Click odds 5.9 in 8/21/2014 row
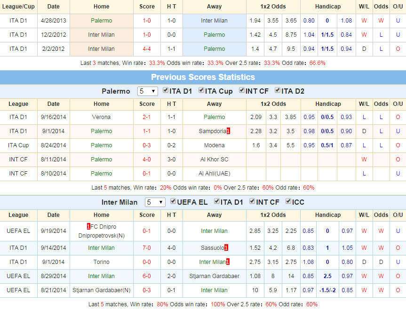This screenshot has height=311, width=406. [x=273, y=290]
